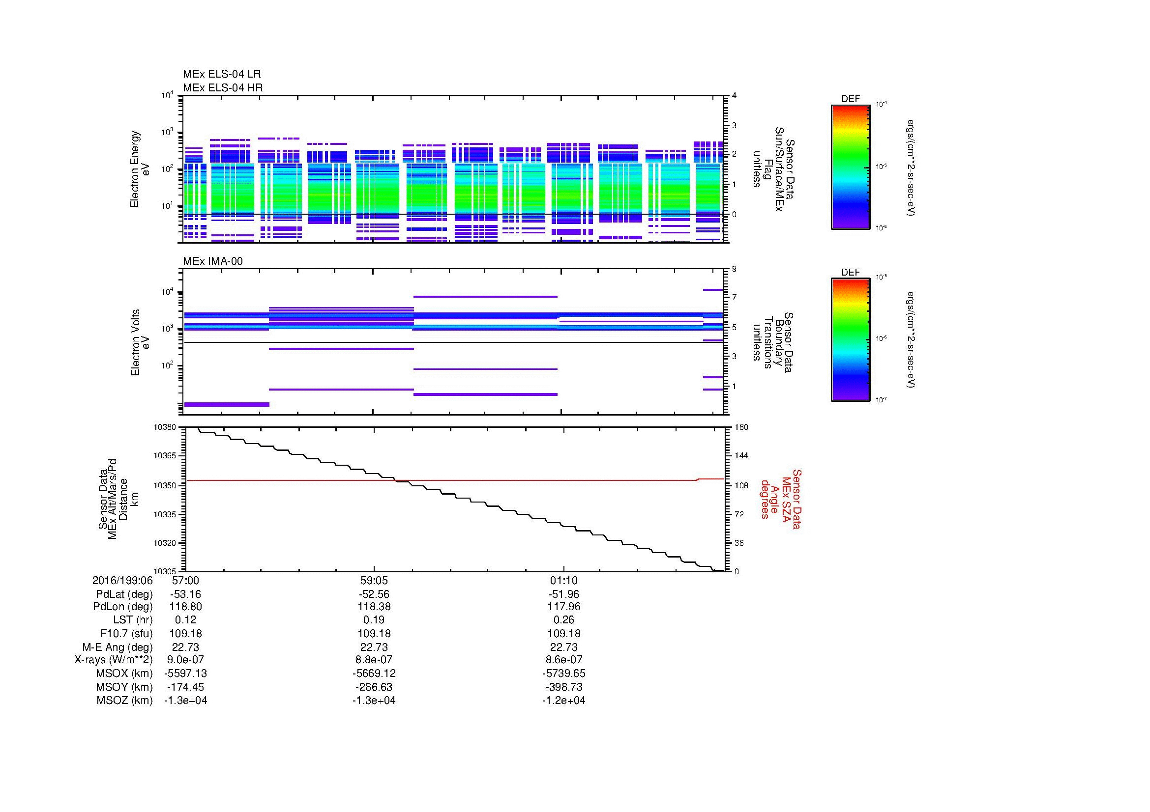
Task: Click the X-rays value '8.8e-07'
Action: coord(374,660)
